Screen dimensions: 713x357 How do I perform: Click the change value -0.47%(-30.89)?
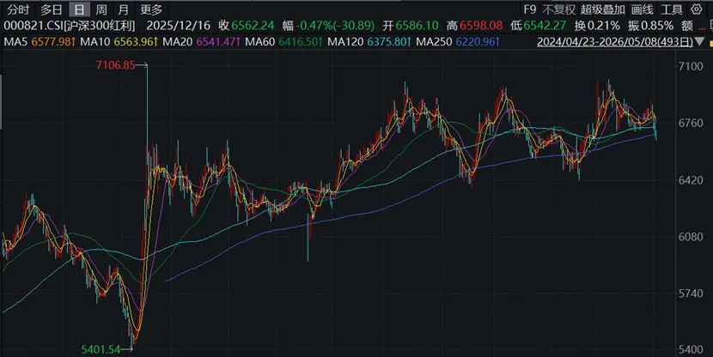[x=336, y=26]
